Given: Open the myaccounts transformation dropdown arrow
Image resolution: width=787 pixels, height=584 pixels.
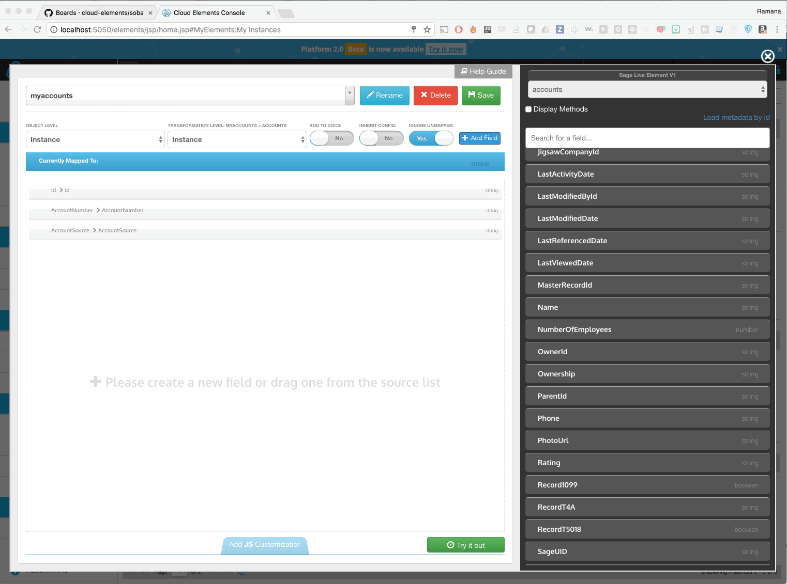Looking at the screenshot, I should [350, 96].
